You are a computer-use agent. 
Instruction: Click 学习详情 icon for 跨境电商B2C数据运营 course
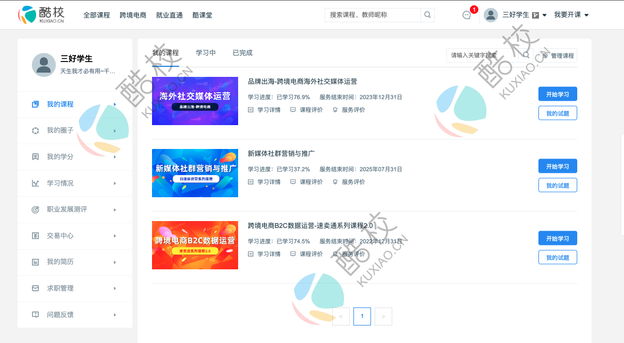click(251, 254)
